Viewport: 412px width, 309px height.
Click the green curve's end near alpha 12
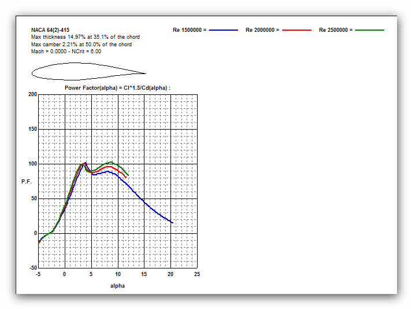(x=128, y=173)
